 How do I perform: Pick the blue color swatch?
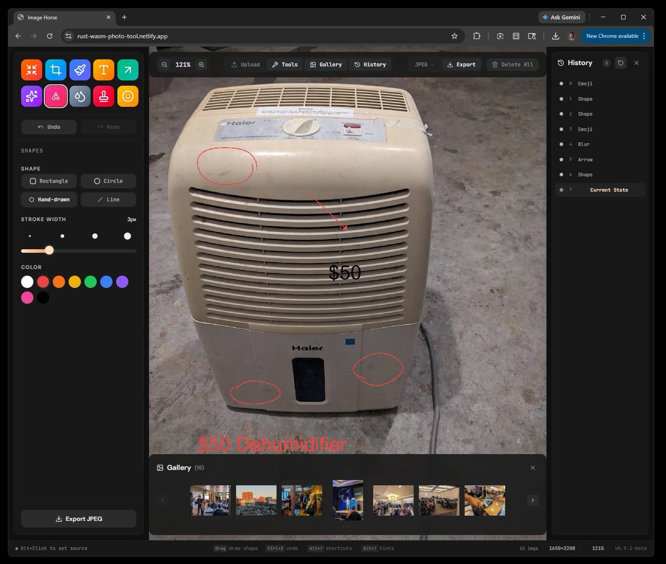(x=107, y=282)
